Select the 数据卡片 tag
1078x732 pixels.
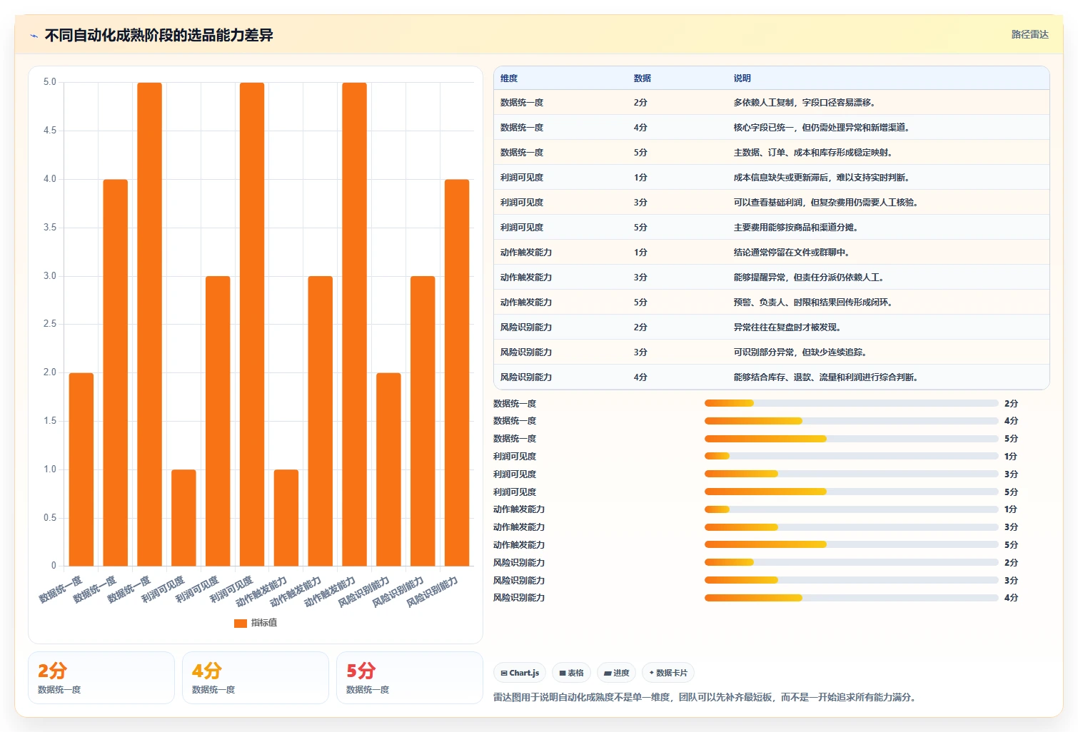coord(668,673)
